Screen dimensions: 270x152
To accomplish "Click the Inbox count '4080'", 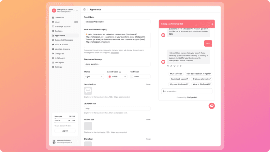I will [x=76, y=22].
